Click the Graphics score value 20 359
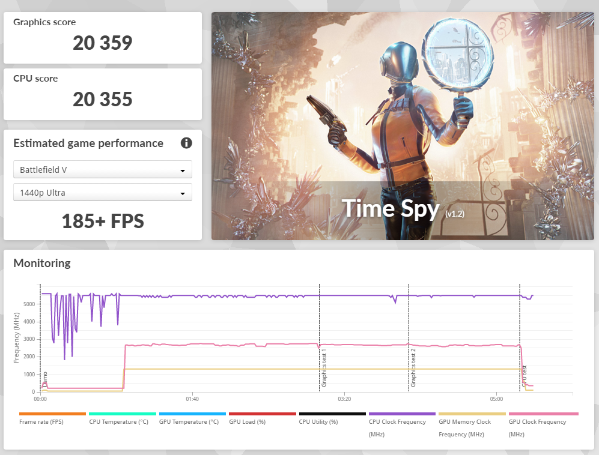The image size is (599, 455). click(102, 43)
